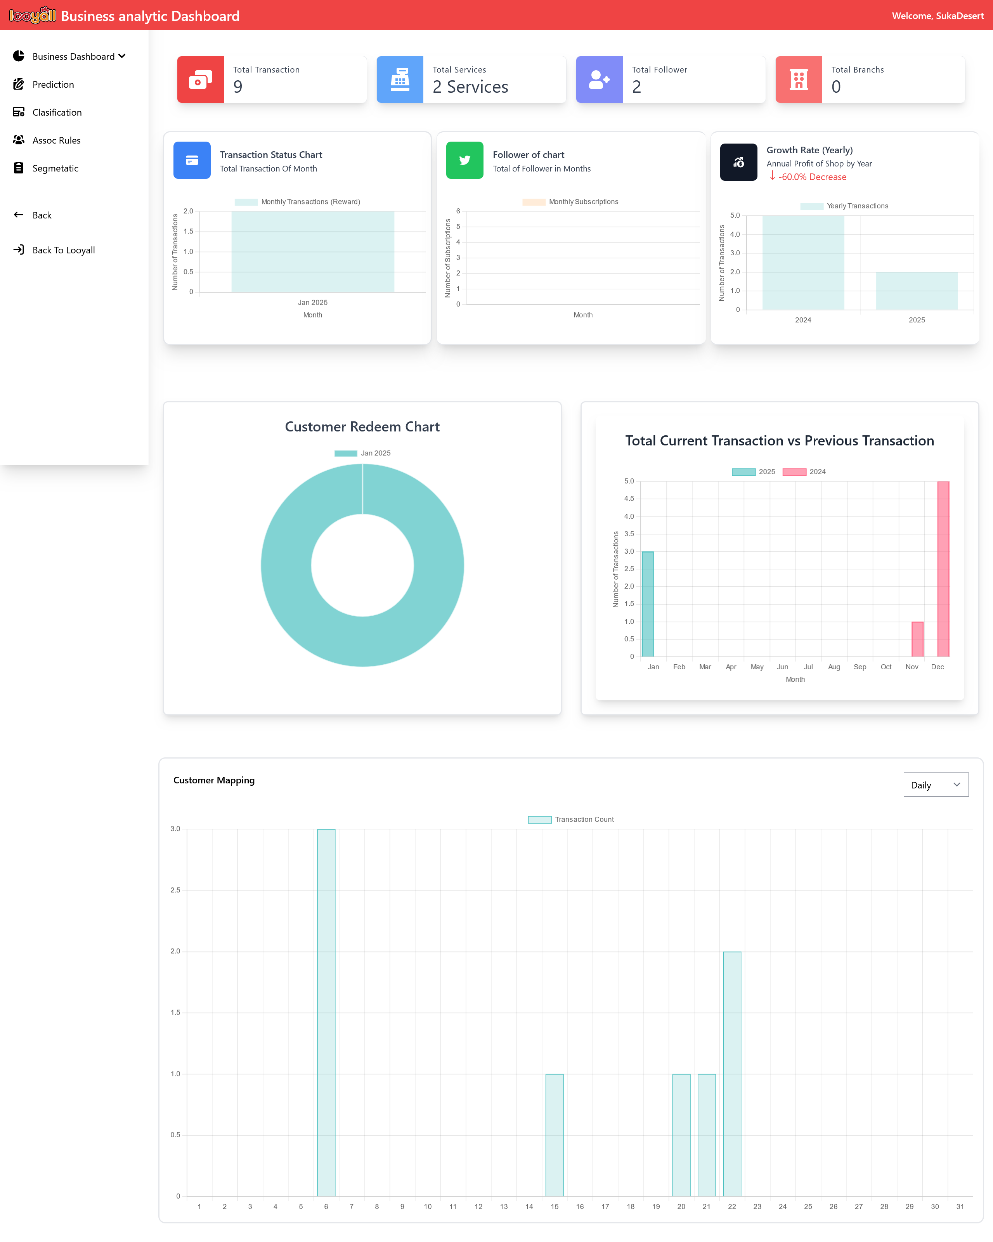Click 'Total Transaction Of Month' subtitle
This screenshot has height=1242, width=993.
pyautogui.click(x=269, y=169)
